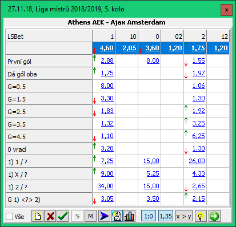Viewport: 236px width, 227px height.
Task: Click První gól odds 1,55
Action: (199, 60)
